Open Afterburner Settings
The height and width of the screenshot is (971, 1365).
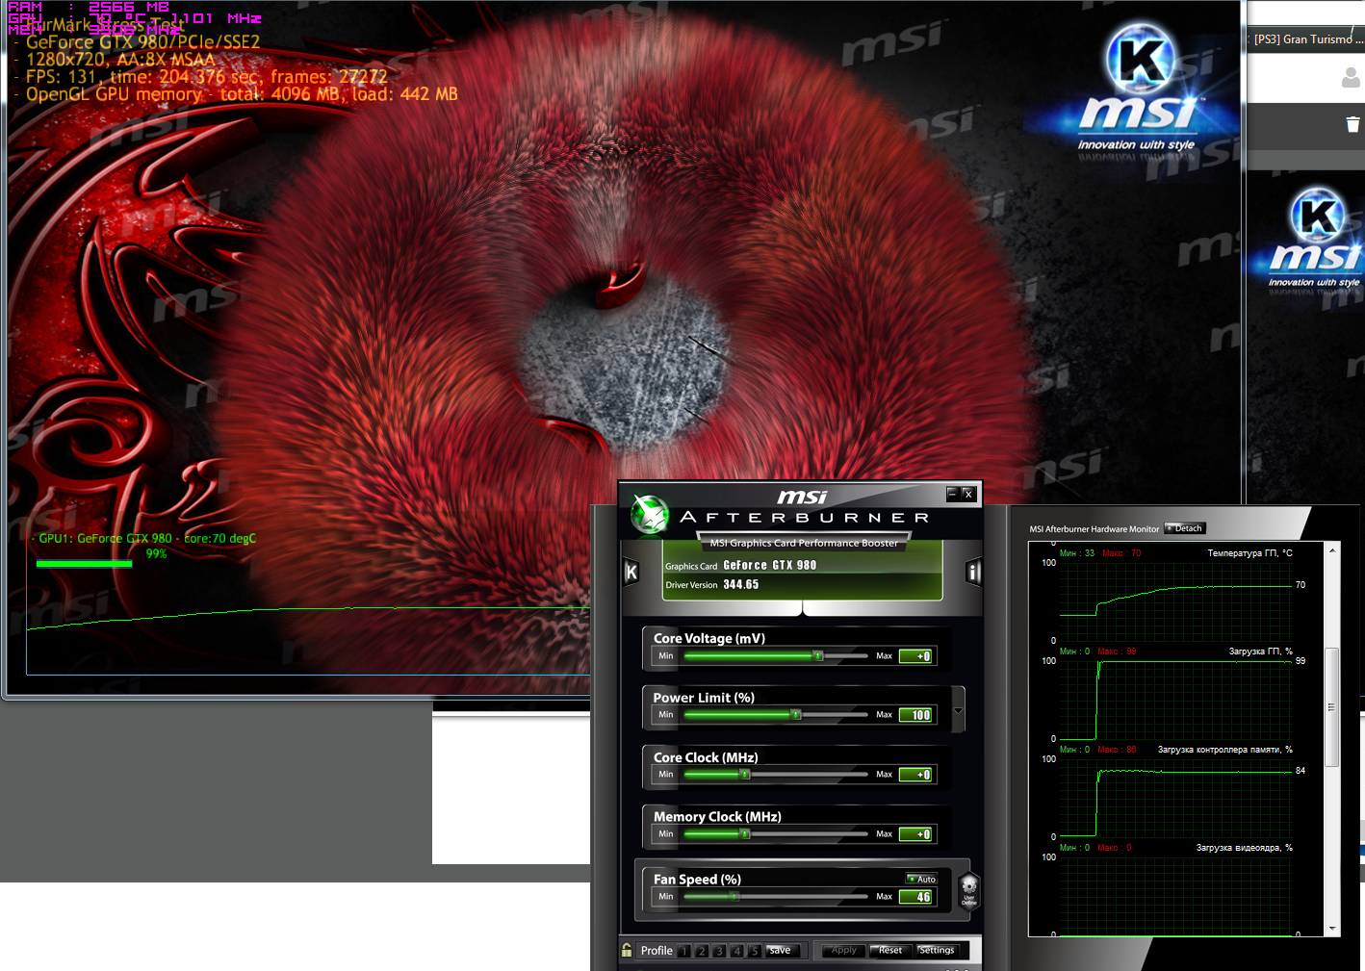pyautogui.click(x=936, y=950)
